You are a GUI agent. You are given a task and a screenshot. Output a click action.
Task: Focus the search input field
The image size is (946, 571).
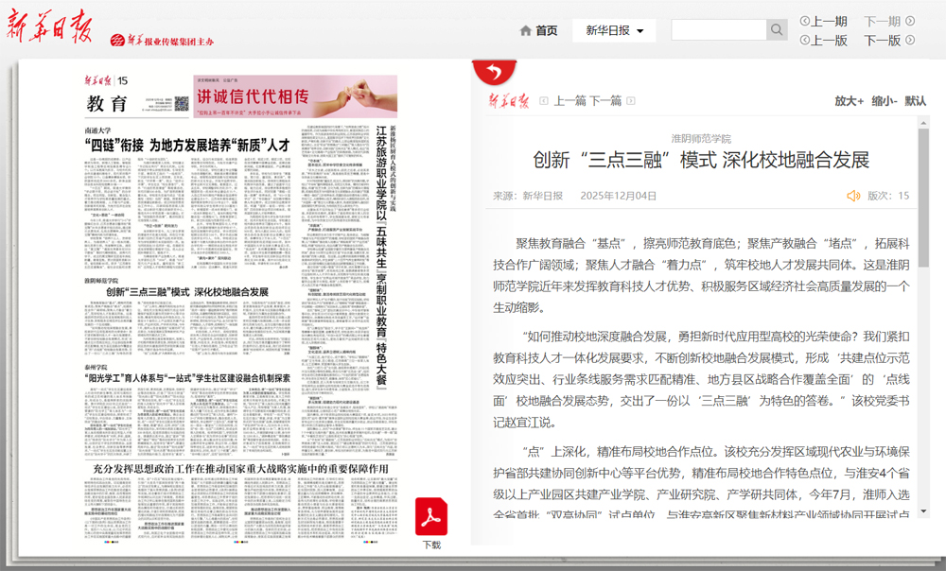(718, 30)
